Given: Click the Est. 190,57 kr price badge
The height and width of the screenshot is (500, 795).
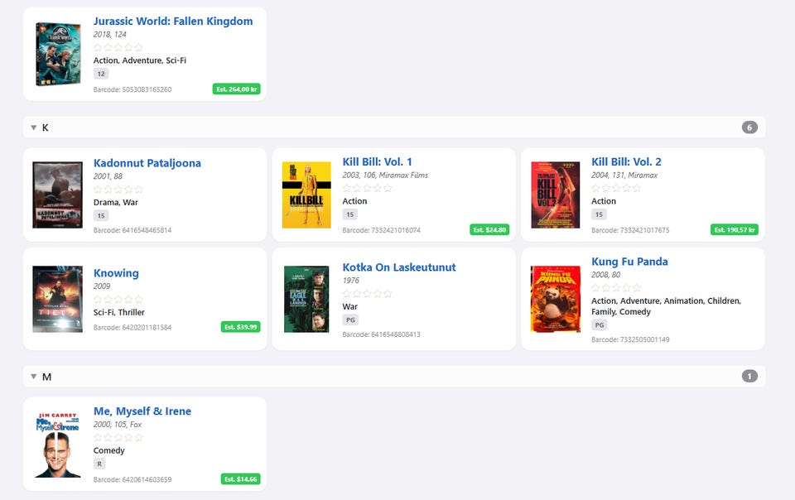Looking at the screenshot, I should pyautogui.click(x=735, y=230).
